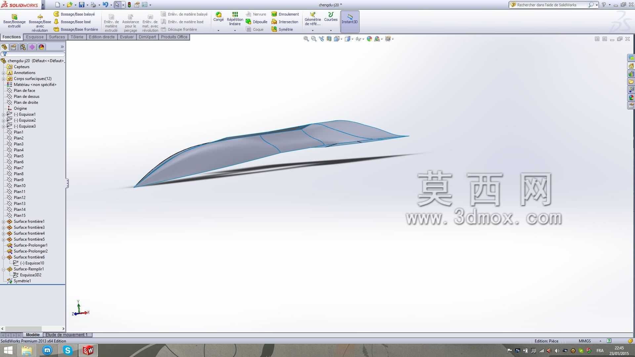Viewport: 635px width, 357px height.
Task: Expand the Corps surfaciques(12) folder
Action: pos(4,79)
